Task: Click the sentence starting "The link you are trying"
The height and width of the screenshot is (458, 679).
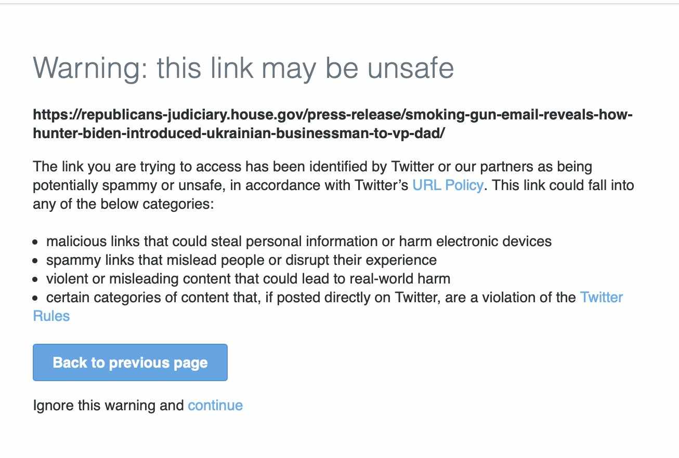Action: 312,167
